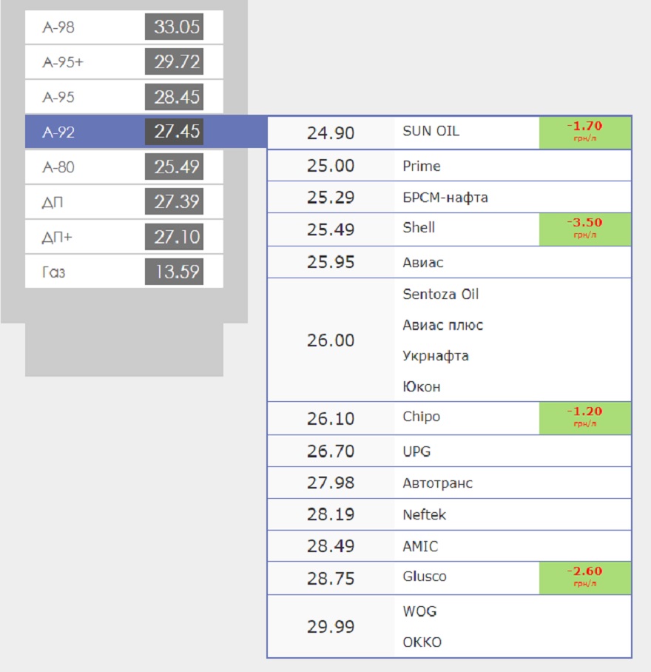The width and height of the screenshot is (651, 672).
Task: Click the Укрнафта station name
Action: (x=436, y=356)
